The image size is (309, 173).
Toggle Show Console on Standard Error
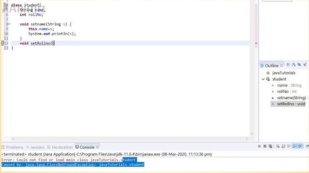click(x=300, y=146)
